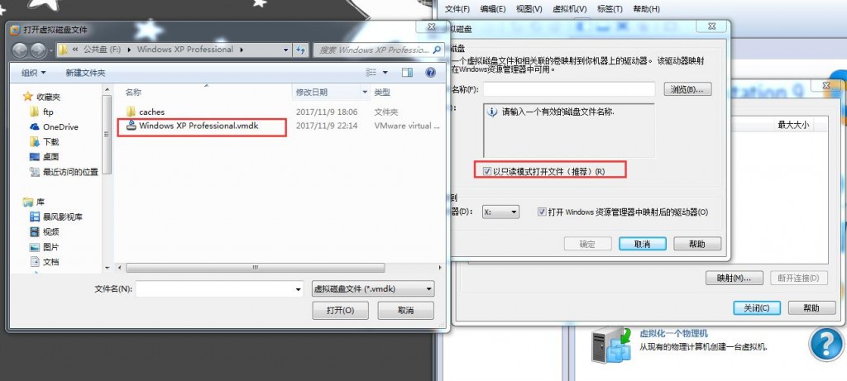
Task: Open the 标签(T) menu
Action: [x=610, y=9]
